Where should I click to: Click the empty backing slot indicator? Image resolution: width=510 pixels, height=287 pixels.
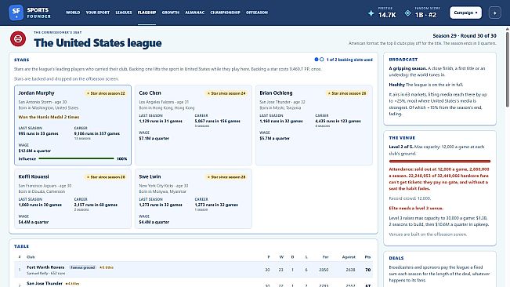pyautogui.click(x=322, y=60)
